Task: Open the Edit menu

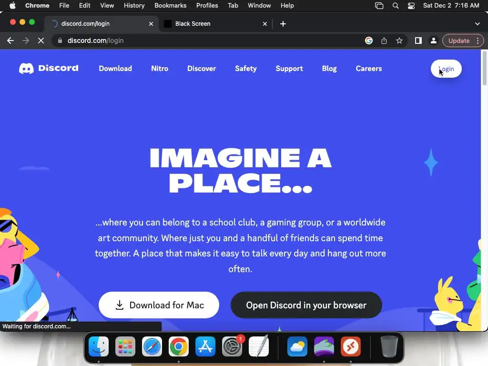Action: click(x=84, y=5)
